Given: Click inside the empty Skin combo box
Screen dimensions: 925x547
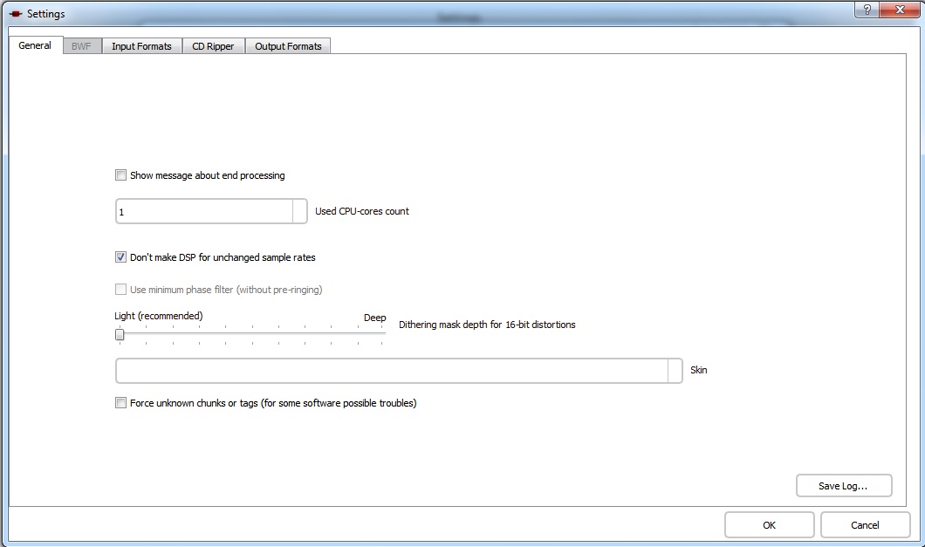Looking at the screenshot, I should pos(392,371).
